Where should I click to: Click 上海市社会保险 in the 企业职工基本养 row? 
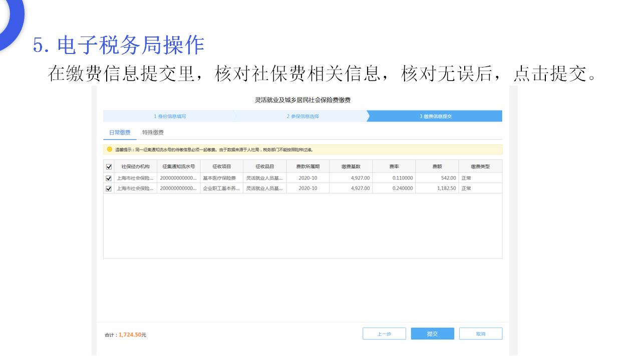[135, 188]
